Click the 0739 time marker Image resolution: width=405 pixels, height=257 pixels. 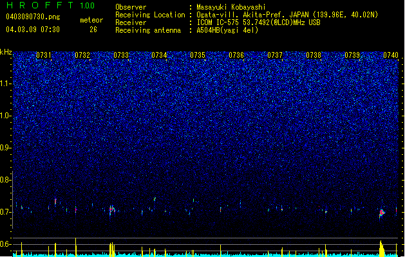click(352, 55)
